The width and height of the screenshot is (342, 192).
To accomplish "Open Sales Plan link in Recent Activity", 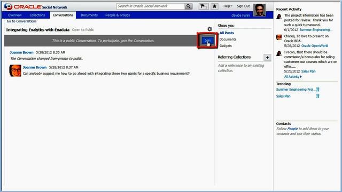I will pos(308,71).
